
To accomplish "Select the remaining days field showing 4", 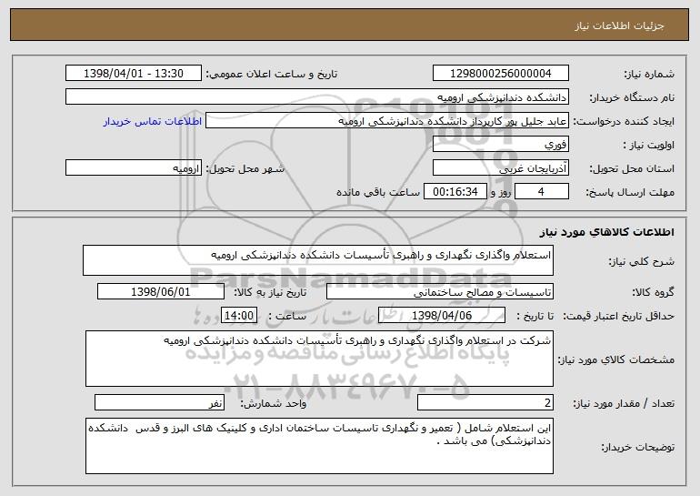I will pyautogui.click(x=542, y=192).
